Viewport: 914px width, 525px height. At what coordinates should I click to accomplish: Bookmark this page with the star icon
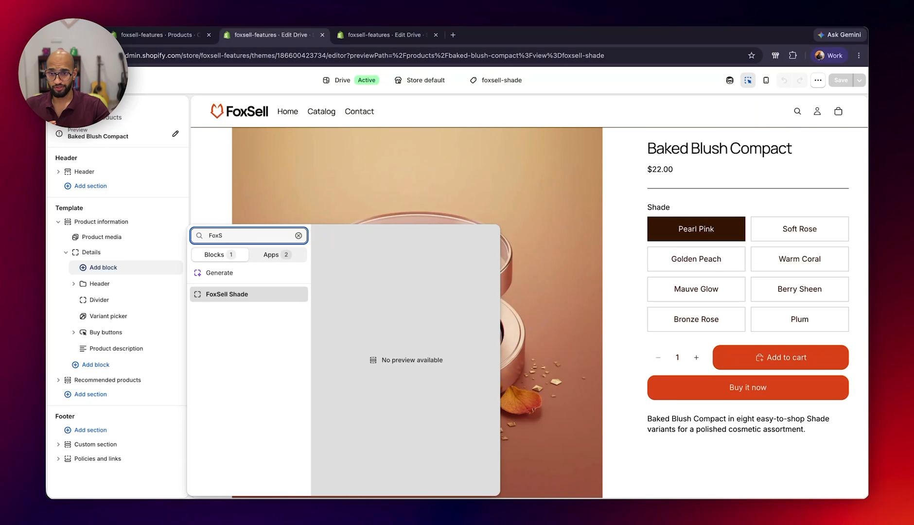[x=752, y=55]
